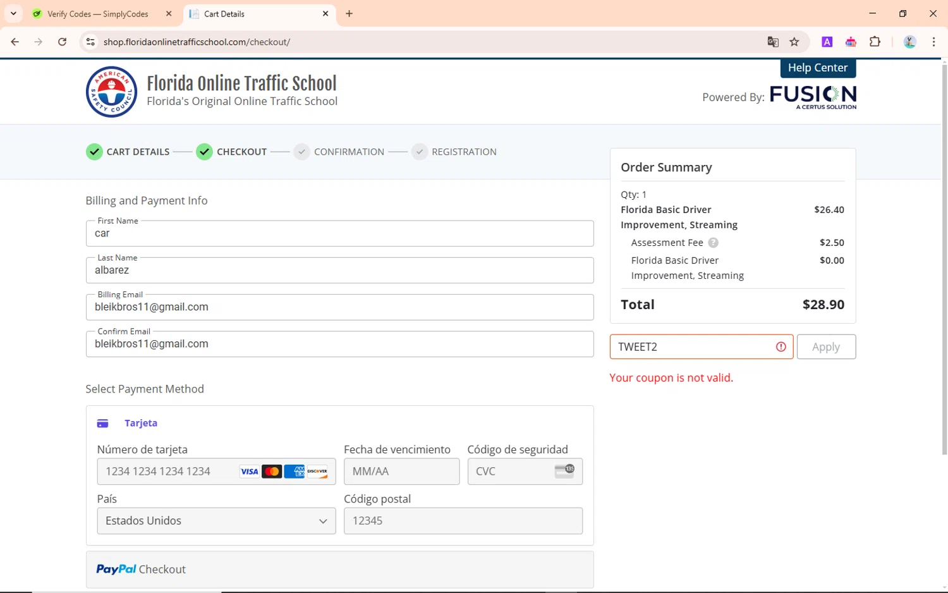
Task: Click the Order Summary heading
Action: (x=666, y=168)
